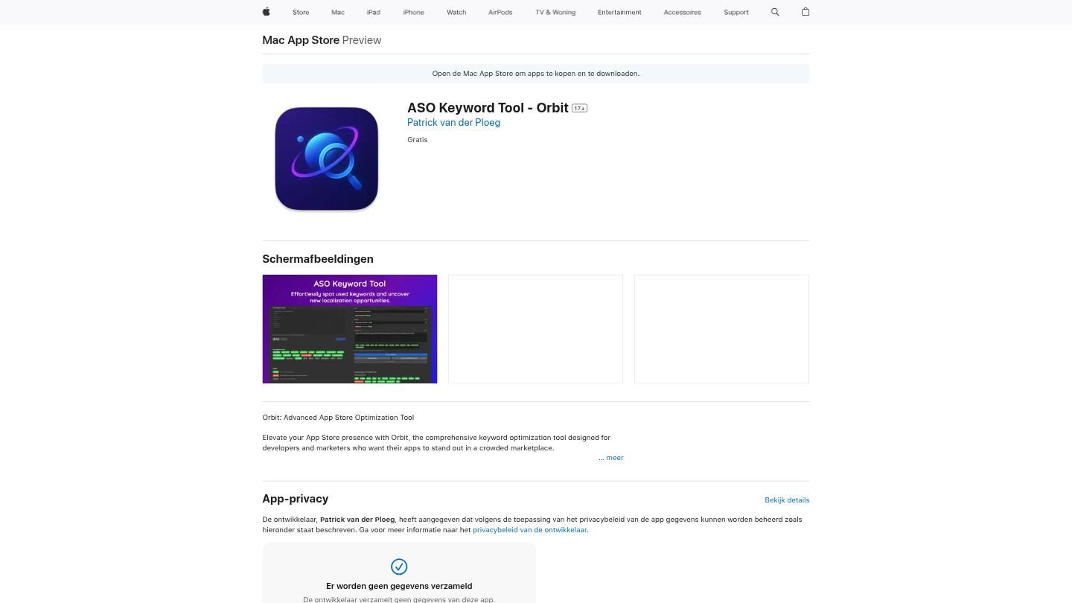Click the Preview label beside Mac App Store

[362, 40]
